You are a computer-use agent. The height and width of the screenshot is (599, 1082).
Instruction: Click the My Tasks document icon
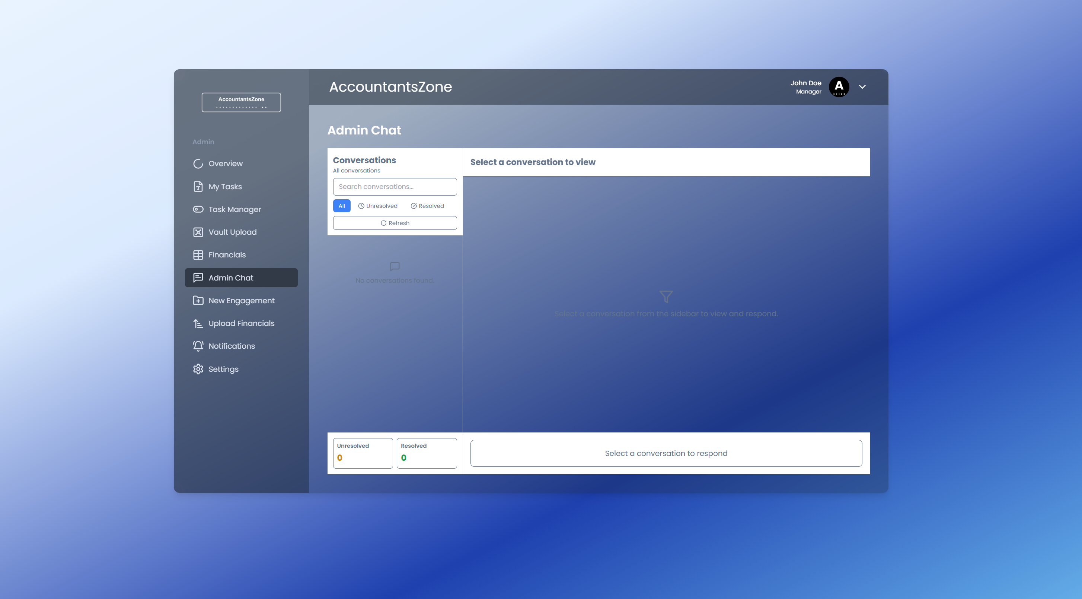tap(198, 186)
